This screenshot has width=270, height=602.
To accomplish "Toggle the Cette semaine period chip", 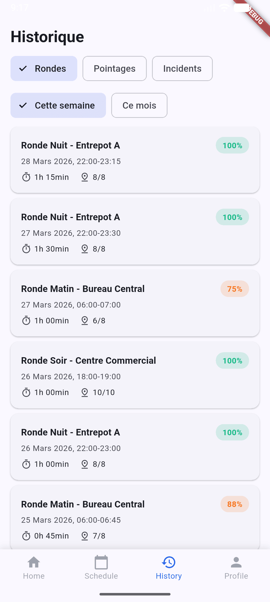I will coord(58,105).
